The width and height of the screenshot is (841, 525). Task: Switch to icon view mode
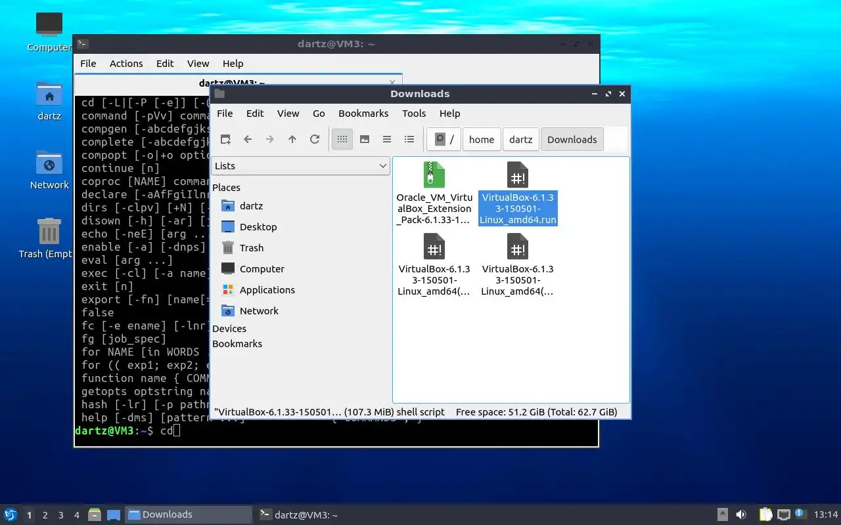tap(342, 139)
